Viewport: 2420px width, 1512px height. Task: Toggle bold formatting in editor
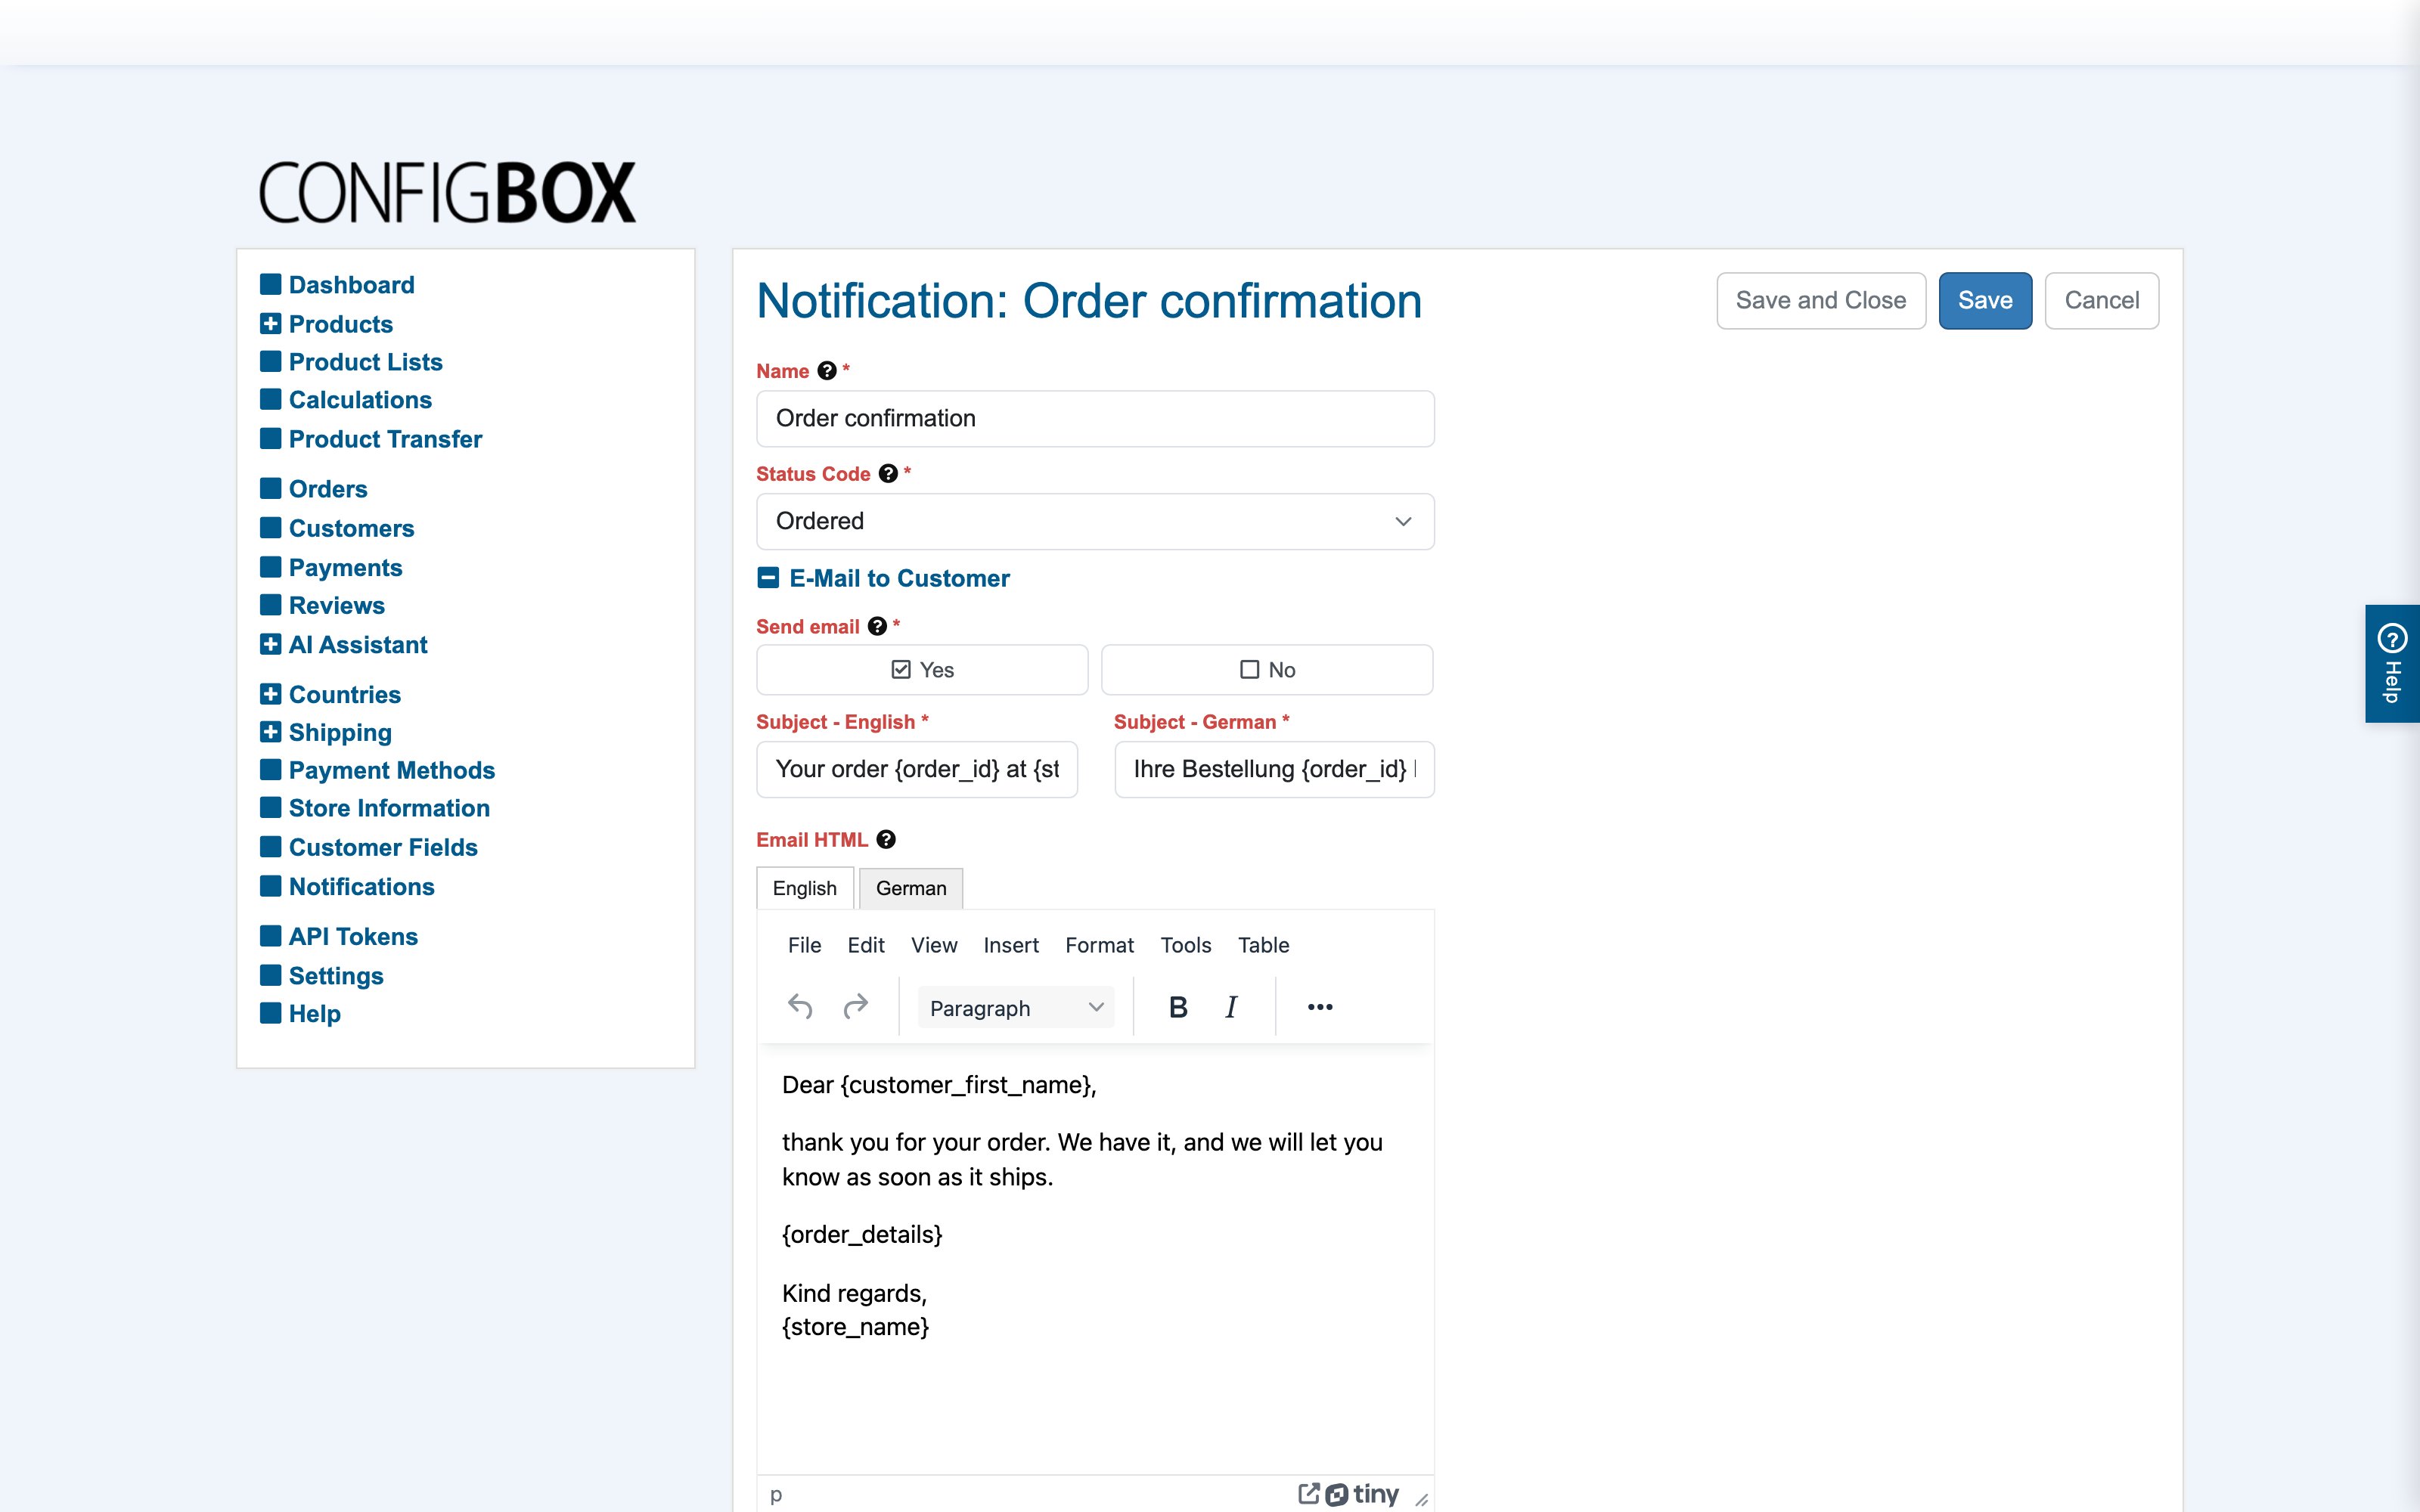tap(1178, 1007)
